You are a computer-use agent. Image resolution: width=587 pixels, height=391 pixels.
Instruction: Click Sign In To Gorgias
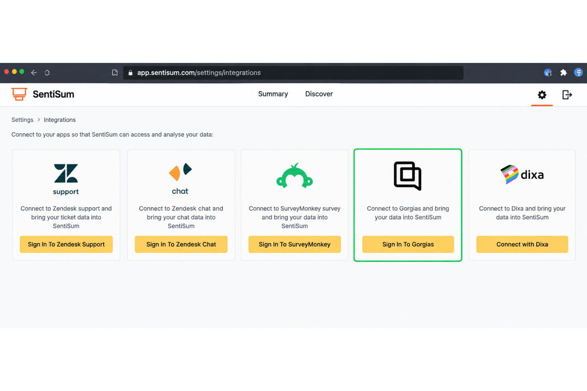[408, 244]
